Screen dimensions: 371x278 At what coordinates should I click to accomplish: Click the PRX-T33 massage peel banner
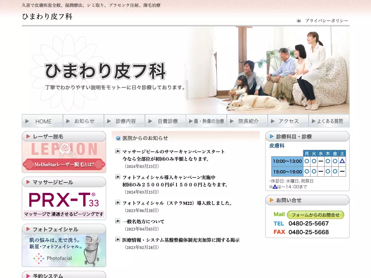click(64, 203)
